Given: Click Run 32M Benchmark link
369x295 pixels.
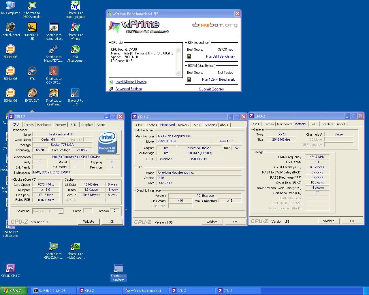Looking at the screenshot, I should click(221, 56).
